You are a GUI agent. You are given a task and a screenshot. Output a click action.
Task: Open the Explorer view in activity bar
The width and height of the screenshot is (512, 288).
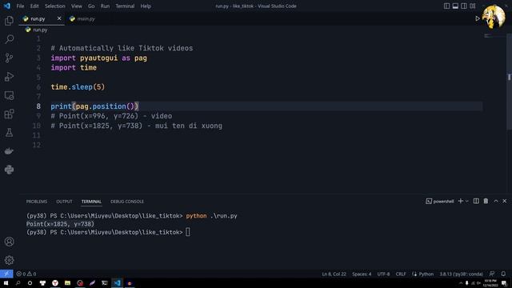point(9,21)
